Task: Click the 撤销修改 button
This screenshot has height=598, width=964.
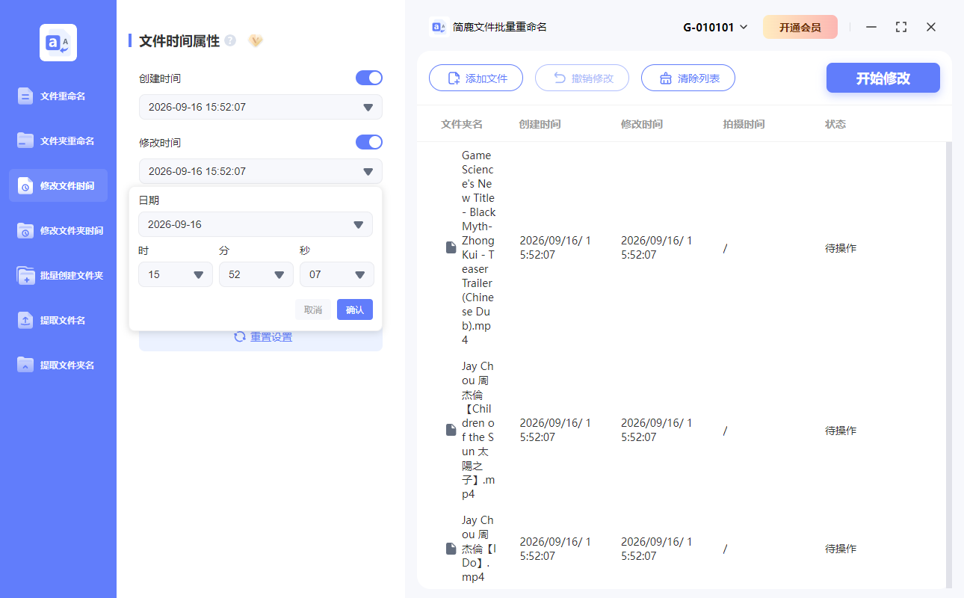Action: (582, 78)
